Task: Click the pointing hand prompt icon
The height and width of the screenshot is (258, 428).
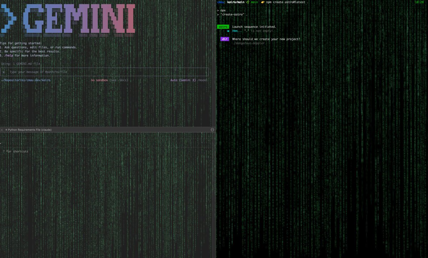Action: (263, 2)
